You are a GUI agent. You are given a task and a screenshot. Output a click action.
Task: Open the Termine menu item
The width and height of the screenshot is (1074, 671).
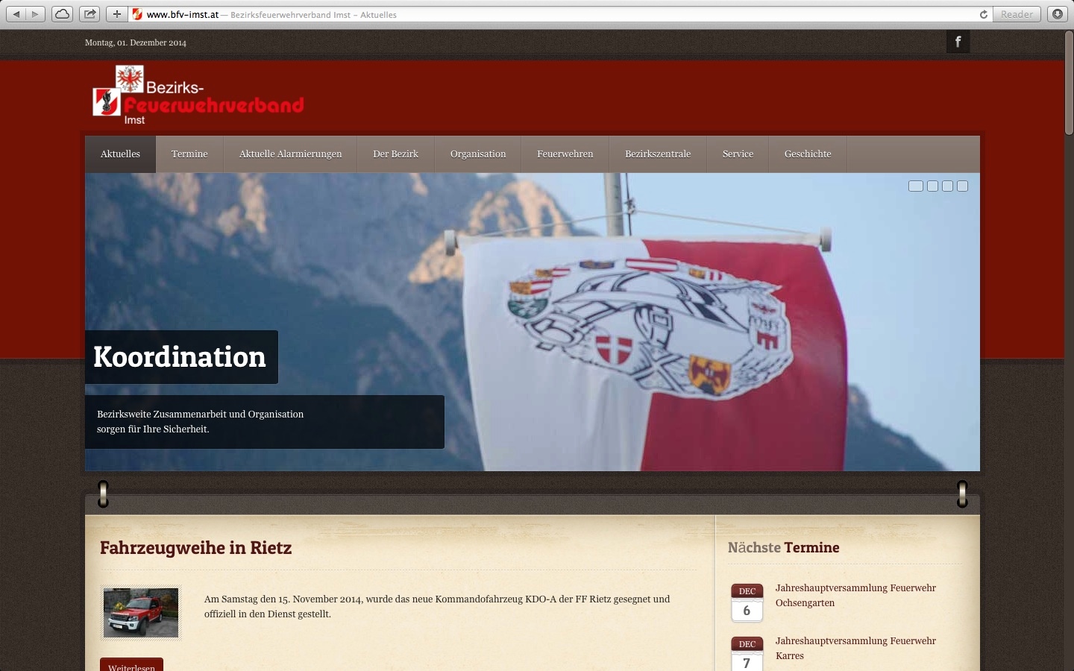[x=189, y=154]
